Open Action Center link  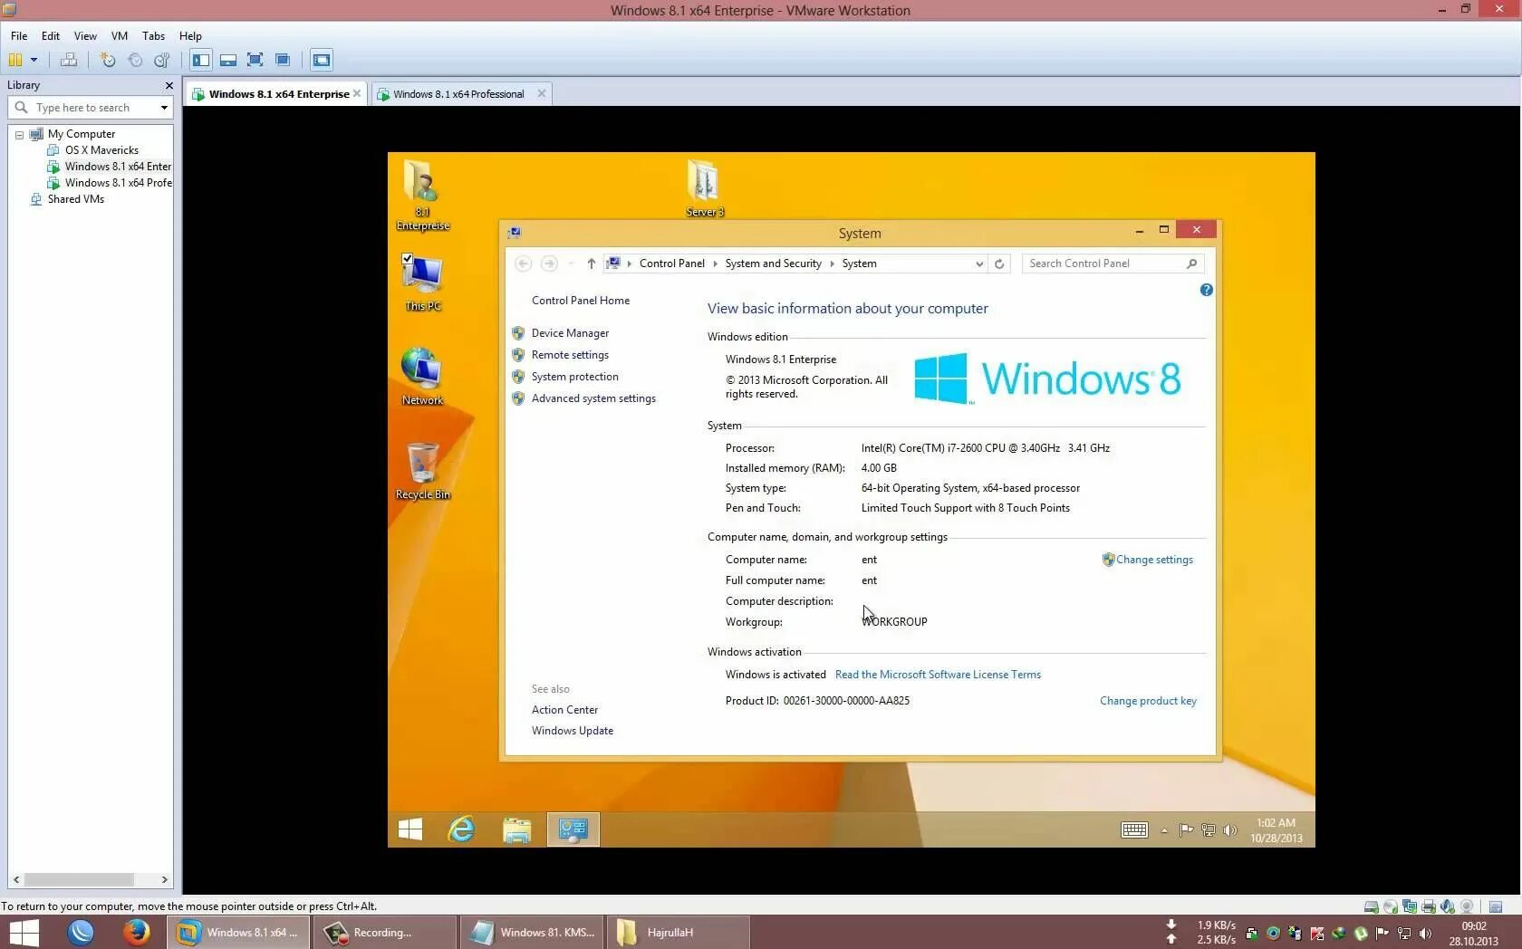click(564, 710)
